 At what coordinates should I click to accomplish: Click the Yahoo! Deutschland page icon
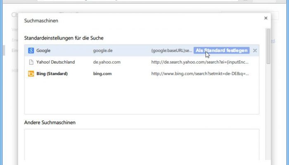(31, 62)
